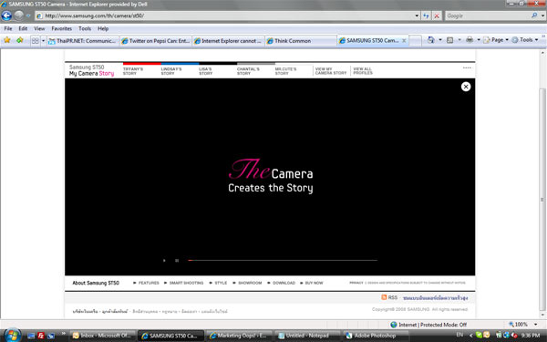Open the tab list dropdown arrow

(43, 41)
